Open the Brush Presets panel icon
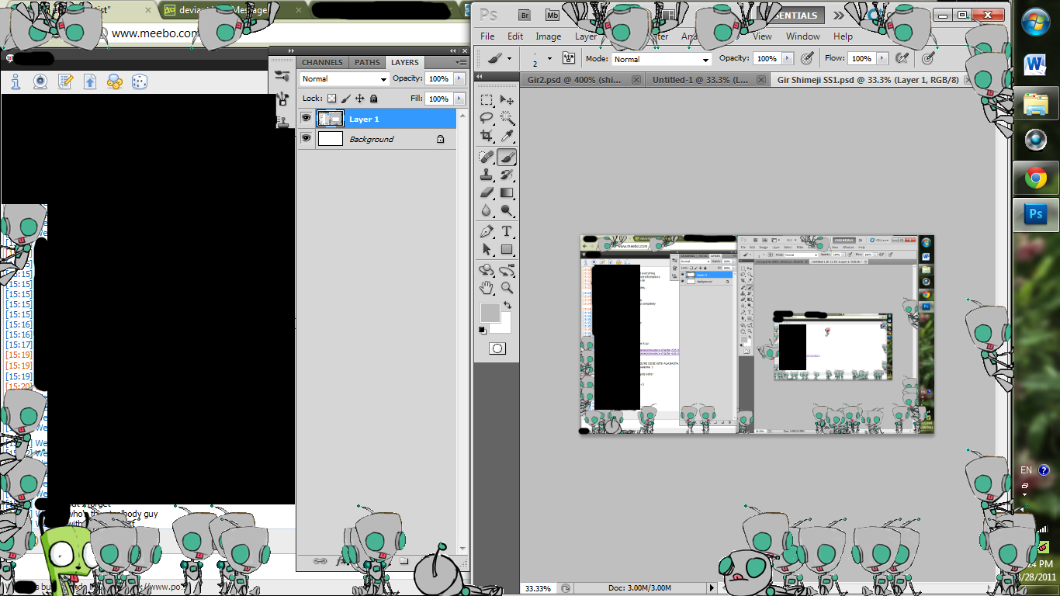Screen dimensions: 1060x596 pyautogui.click(x=282, y=75)
